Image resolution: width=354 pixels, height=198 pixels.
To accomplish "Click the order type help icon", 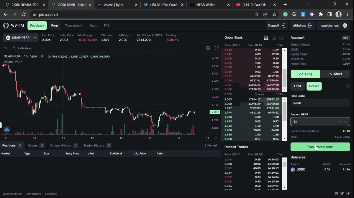I will [348, 86].
